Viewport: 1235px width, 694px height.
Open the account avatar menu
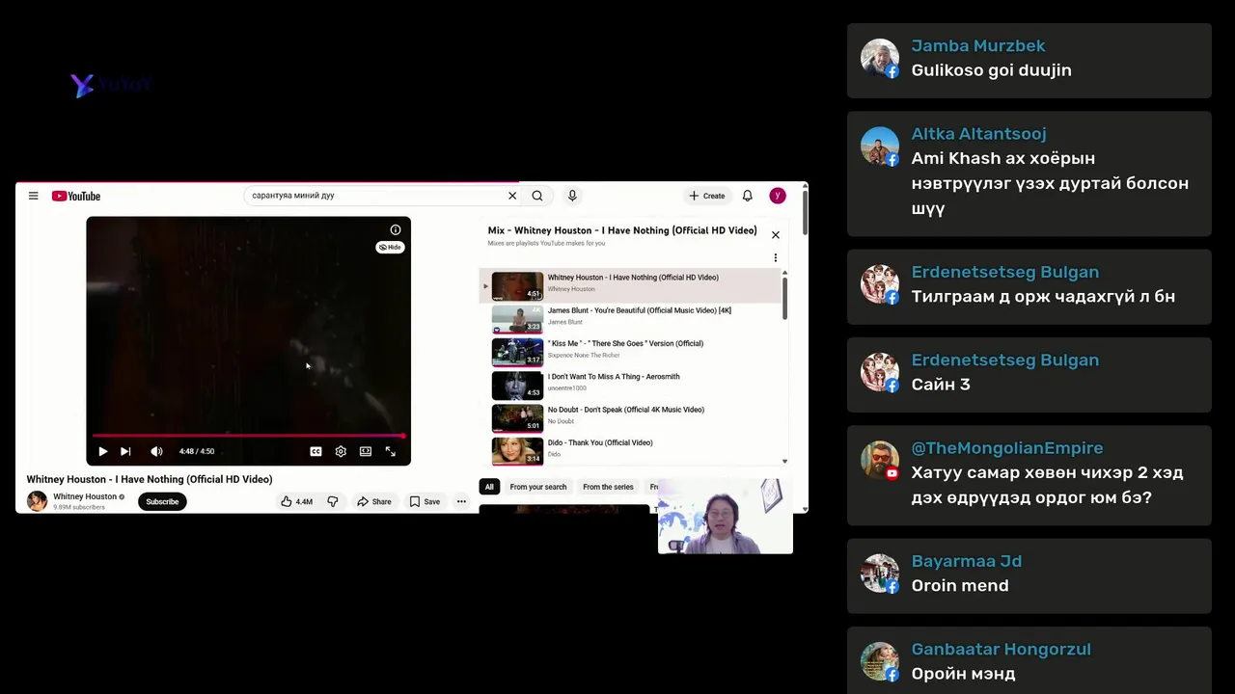(777, 196)
